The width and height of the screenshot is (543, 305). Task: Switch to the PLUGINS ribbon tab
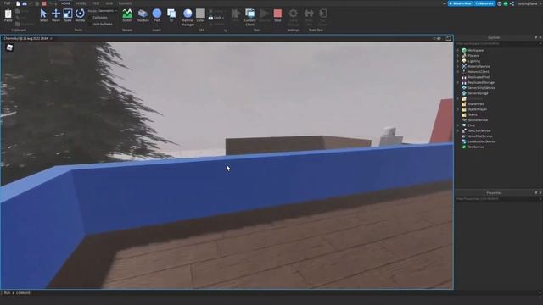(x=125, y=3)
